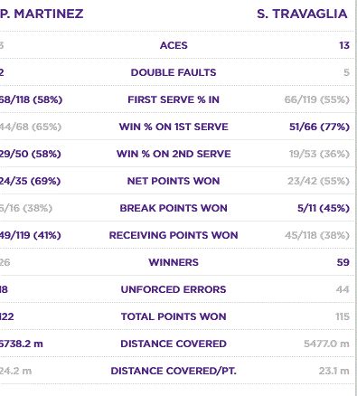Select the UNFORCED ERRORS label
This screenshot has height=396, width=357.
click(174, 289)
